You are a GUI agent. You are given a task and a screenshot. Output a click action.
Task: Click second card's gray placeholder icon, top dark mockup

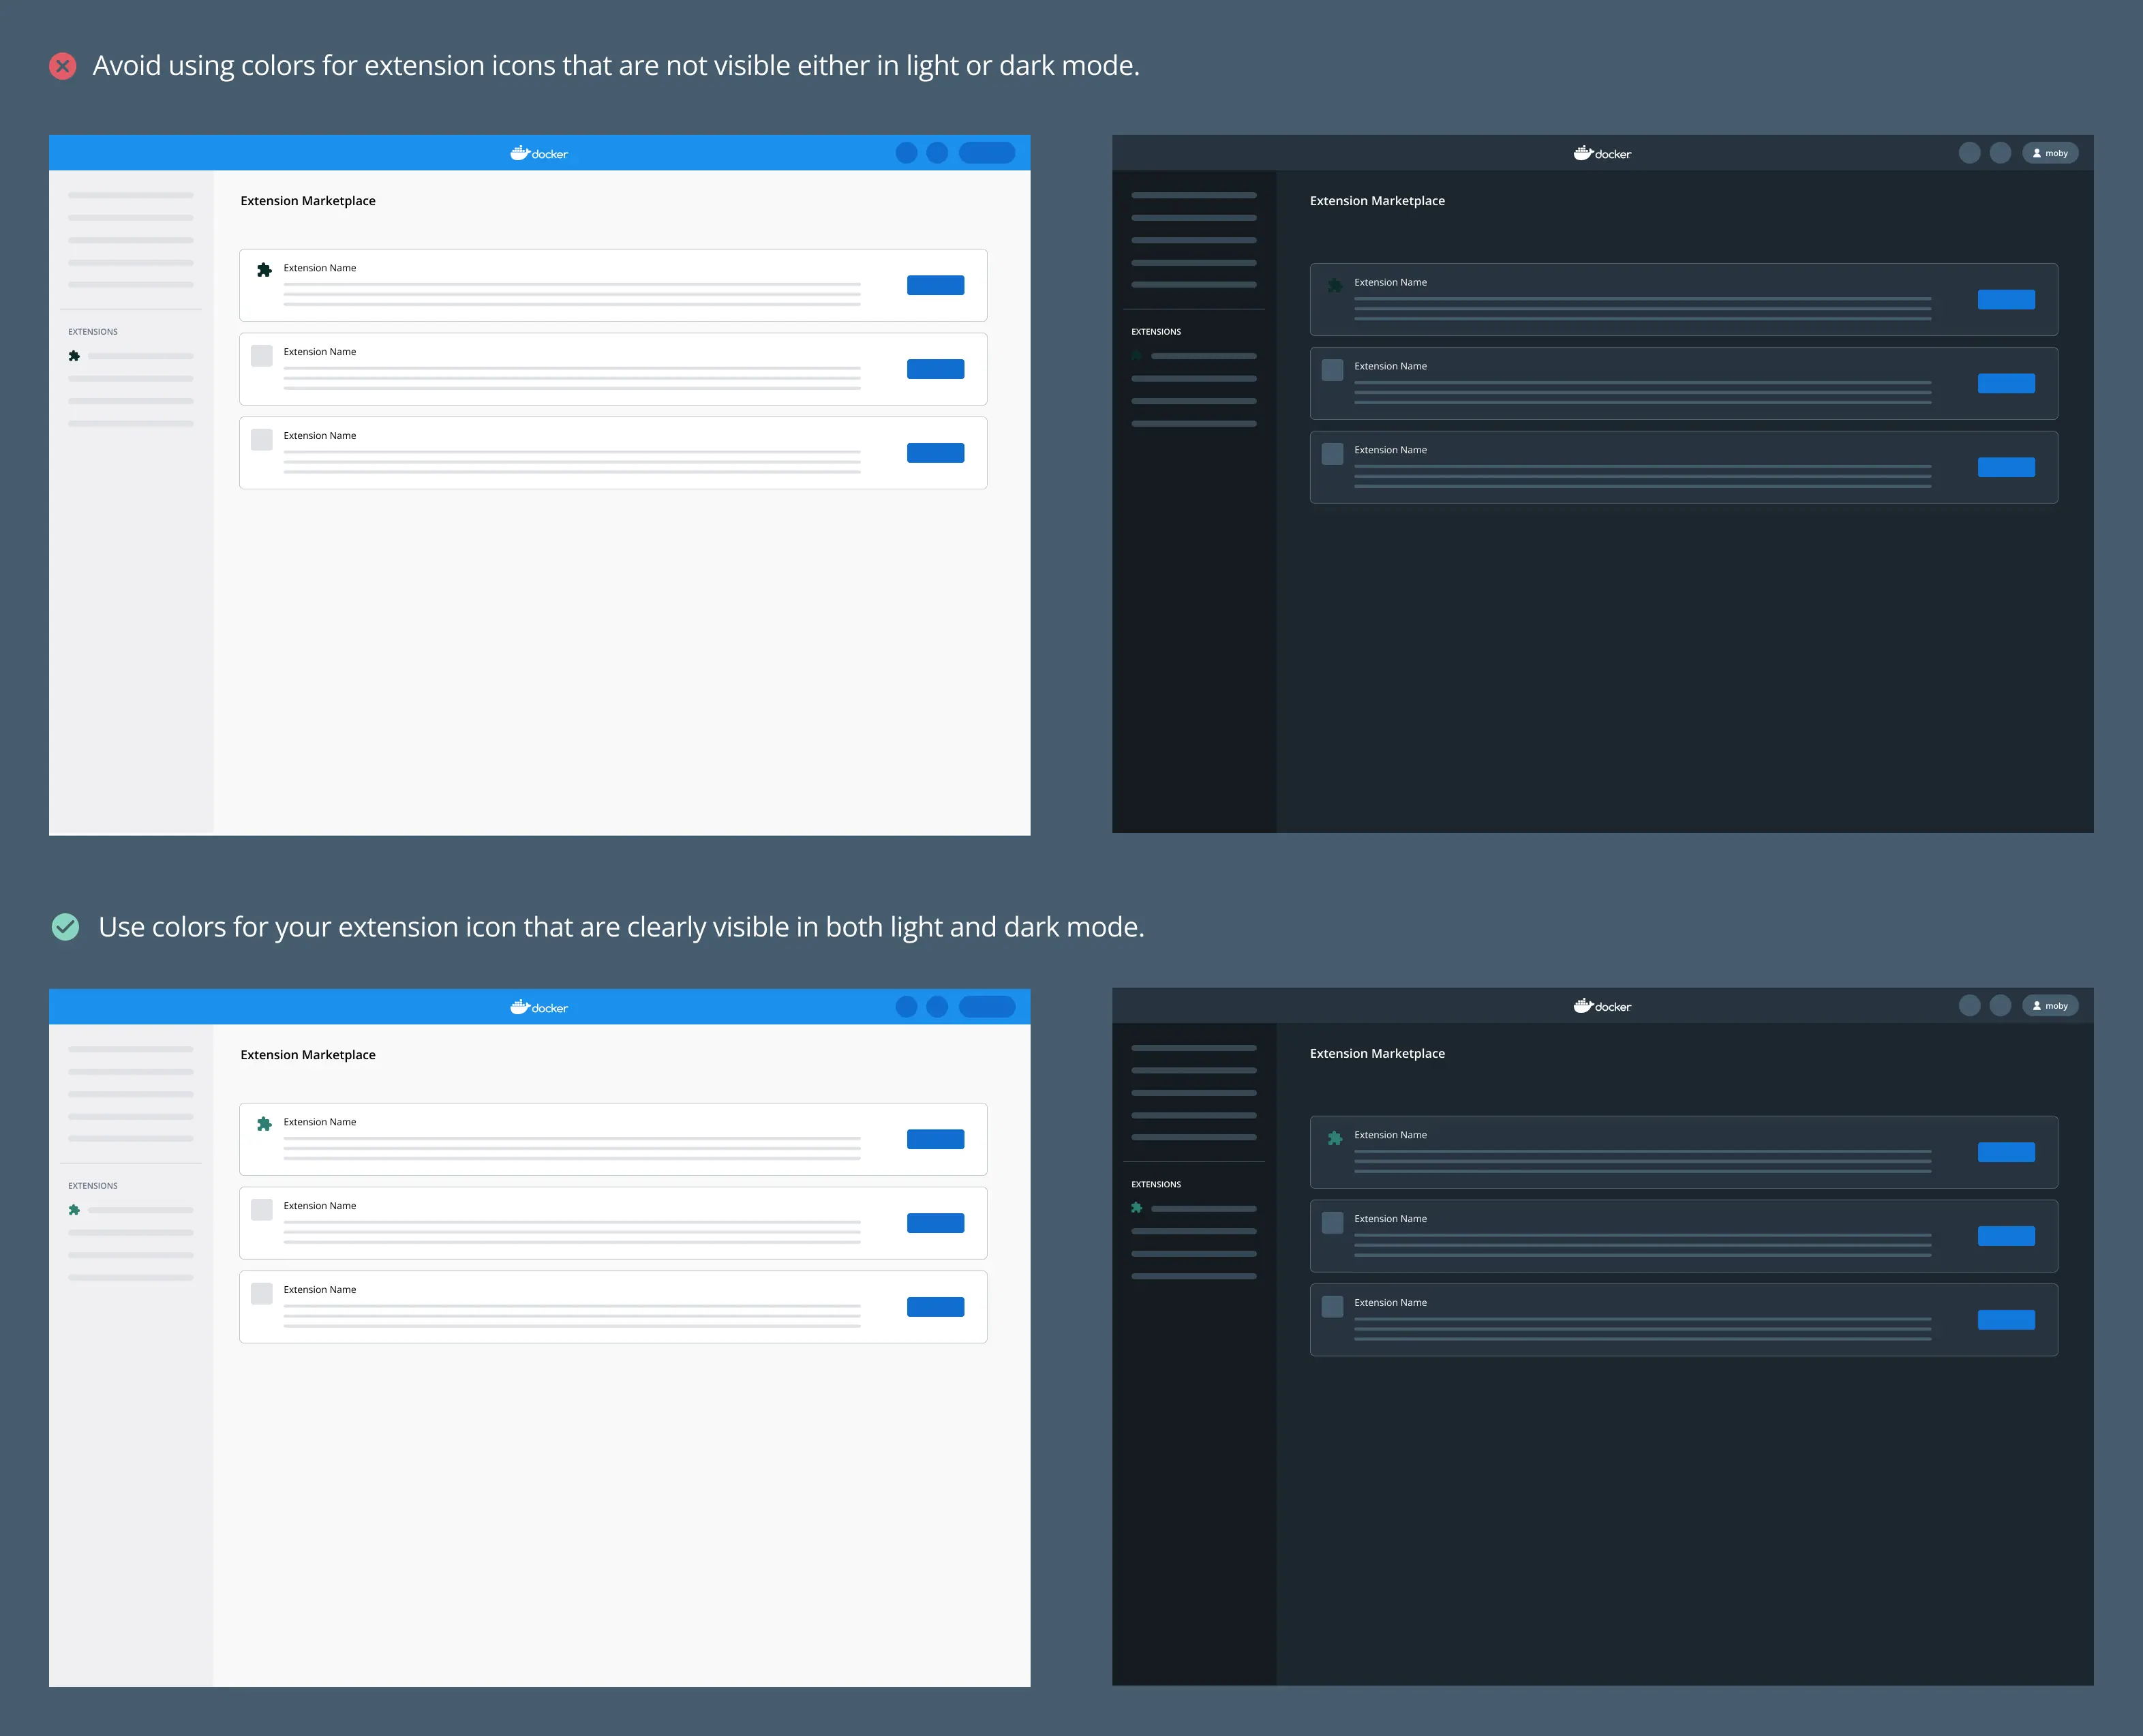tap(1332, 370)
